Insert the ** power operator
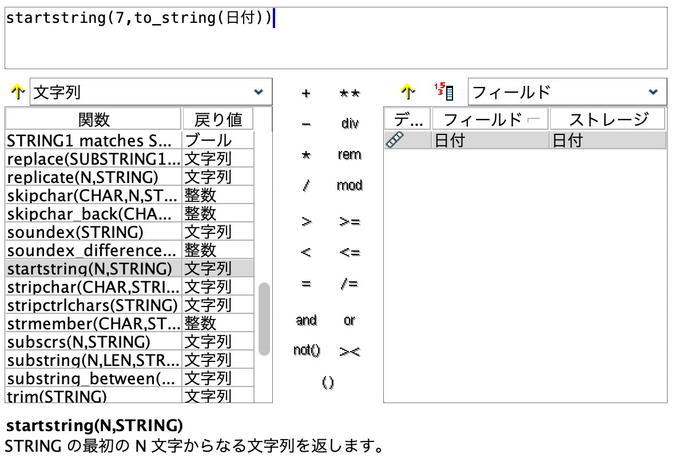Image resolution: width=675 pixels, height=470 pixels. pos(350,93)
